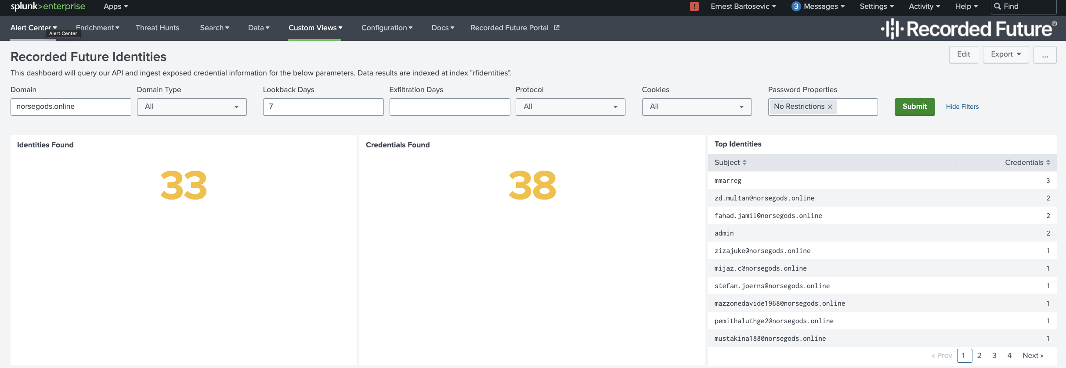Click the Messages count badge

tap(796, 7)
